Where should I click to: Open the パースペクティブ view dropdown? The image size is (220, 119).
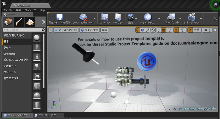coord(66,30)
